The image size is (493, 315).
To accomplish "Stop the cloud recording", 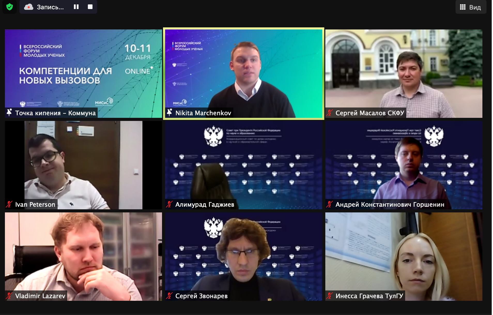I will (90, 7).
